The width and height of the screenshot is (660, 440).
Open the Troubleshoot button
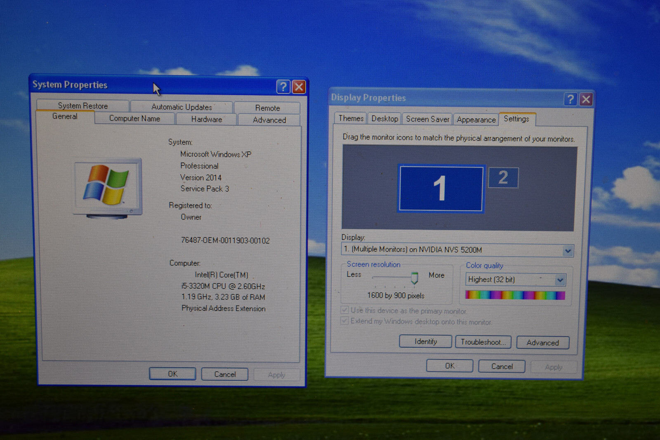pyautogui.click(x=483, y=342)
